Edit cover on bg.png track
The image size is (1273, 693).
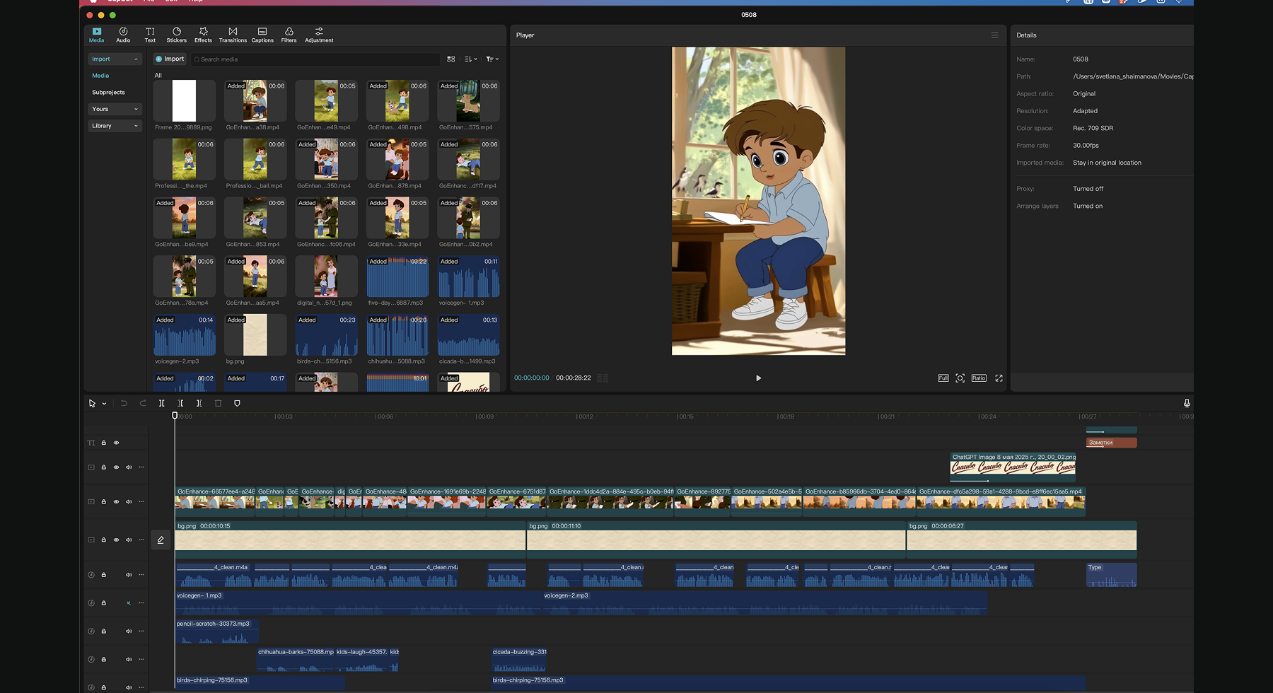(161, 540)
